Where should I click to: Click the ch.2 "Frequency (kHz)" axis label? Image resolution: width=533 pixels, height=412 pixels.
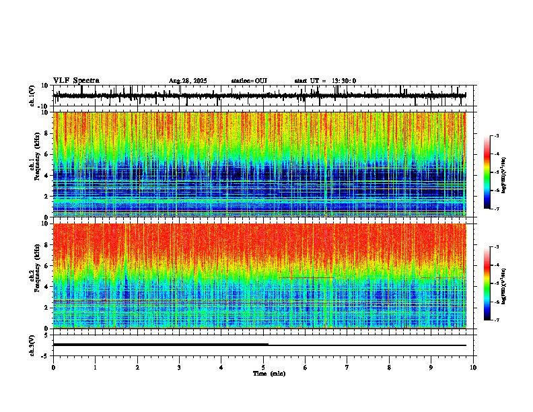pyautogui.click(x=37, y=268)
